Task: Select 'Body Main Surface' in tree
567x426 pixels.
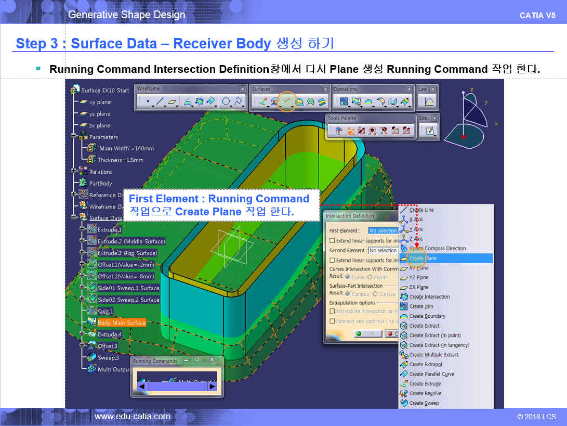Action: [122, 322]
